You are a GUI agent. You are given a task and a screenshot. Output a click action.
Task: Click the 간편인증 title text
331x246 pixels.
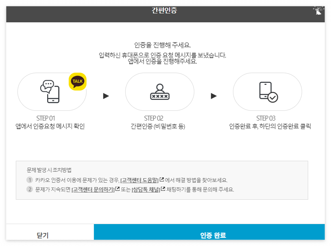pyautogui.click(x=164, y=10)
